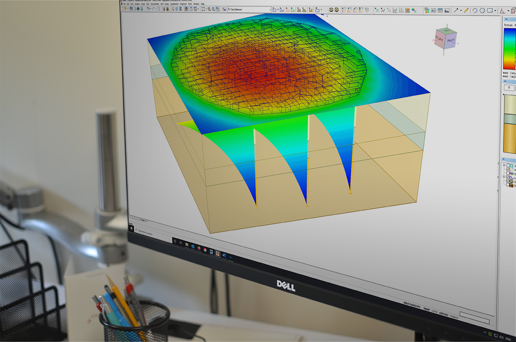Click the Zoom In magnifier icon
Screen dimensions: 516x342
coord(209,9)
